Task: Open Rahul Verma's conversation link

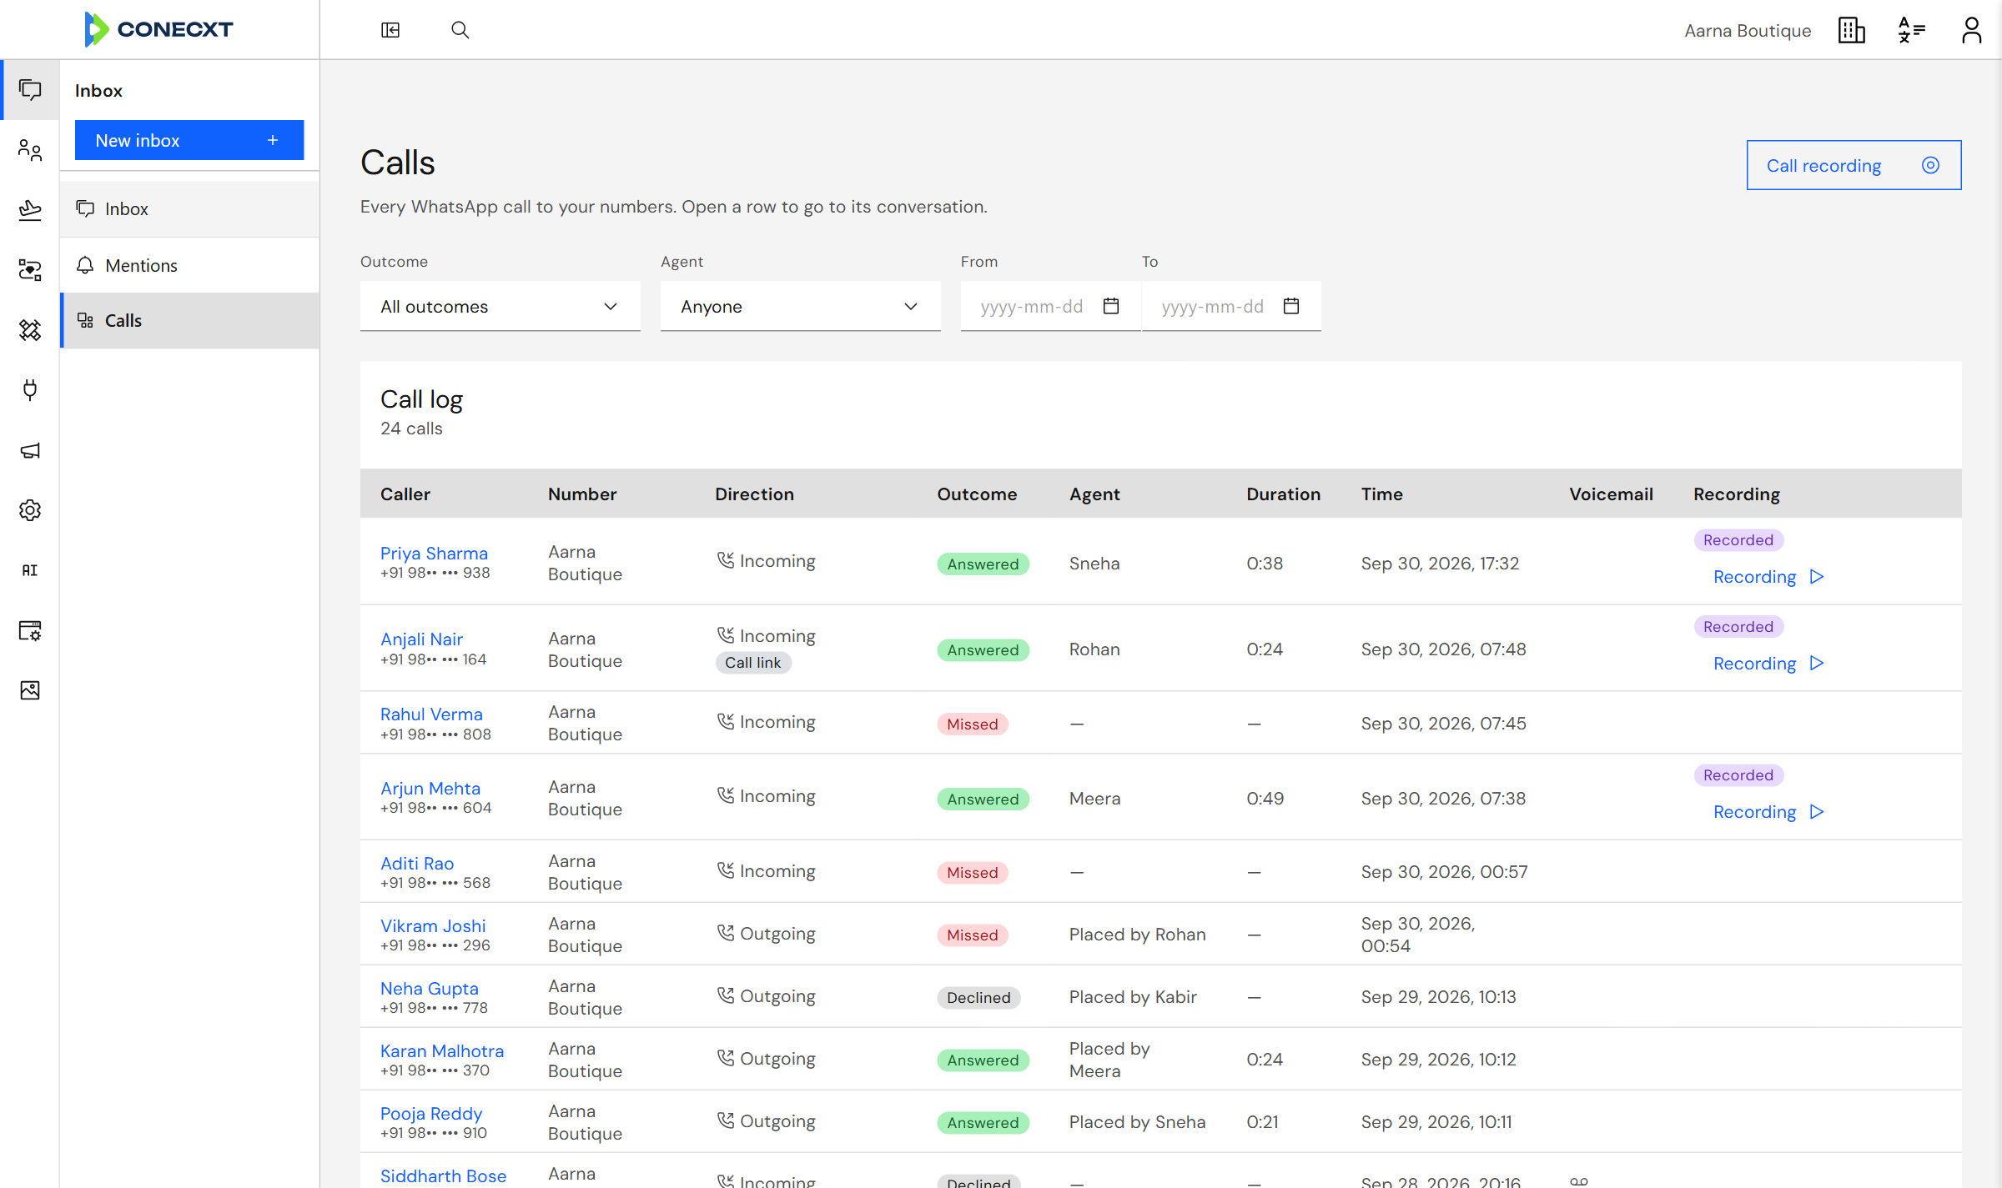Action: click(431, 714)
